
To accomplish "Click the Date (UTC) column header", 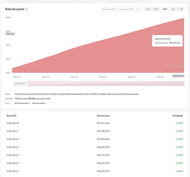I will [x=11, y=116].
